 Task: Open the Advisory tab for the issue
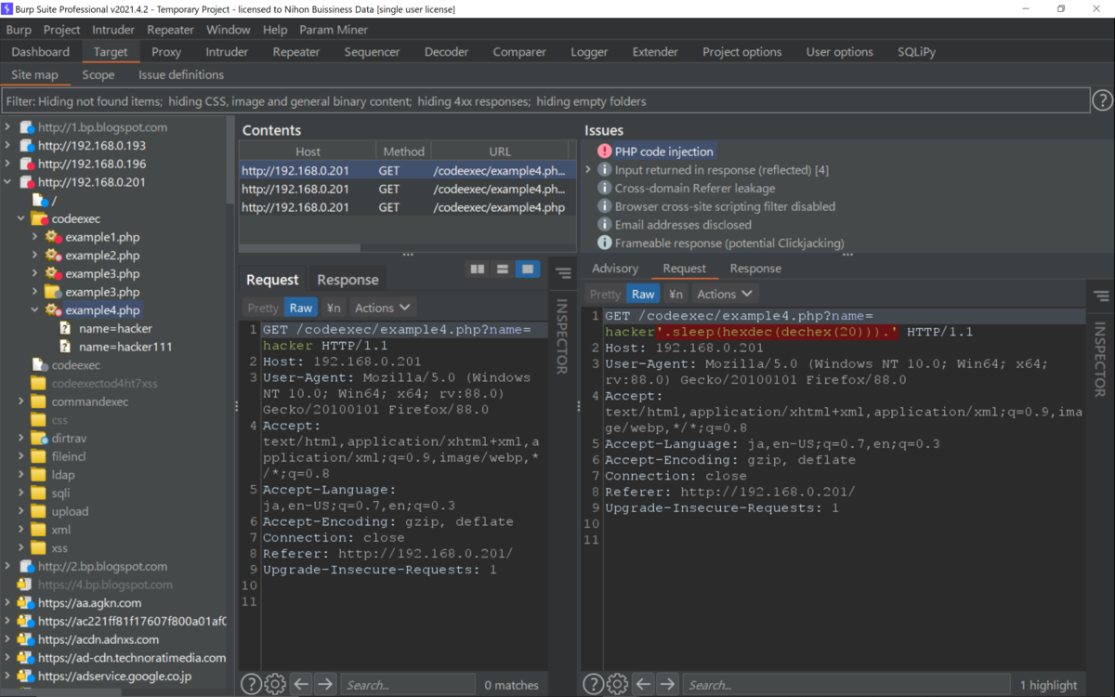[615, 269]
